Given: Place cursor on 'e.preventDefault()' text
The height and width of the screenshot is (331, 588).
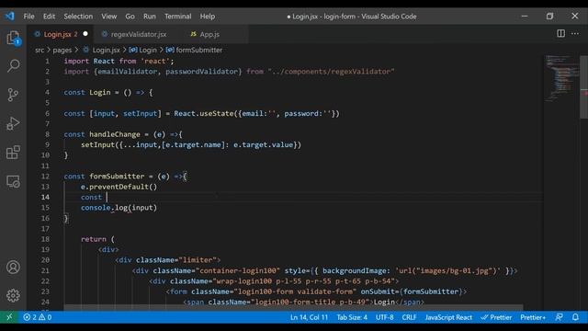Looking at the screenshot, I should (x=119, y=187).
